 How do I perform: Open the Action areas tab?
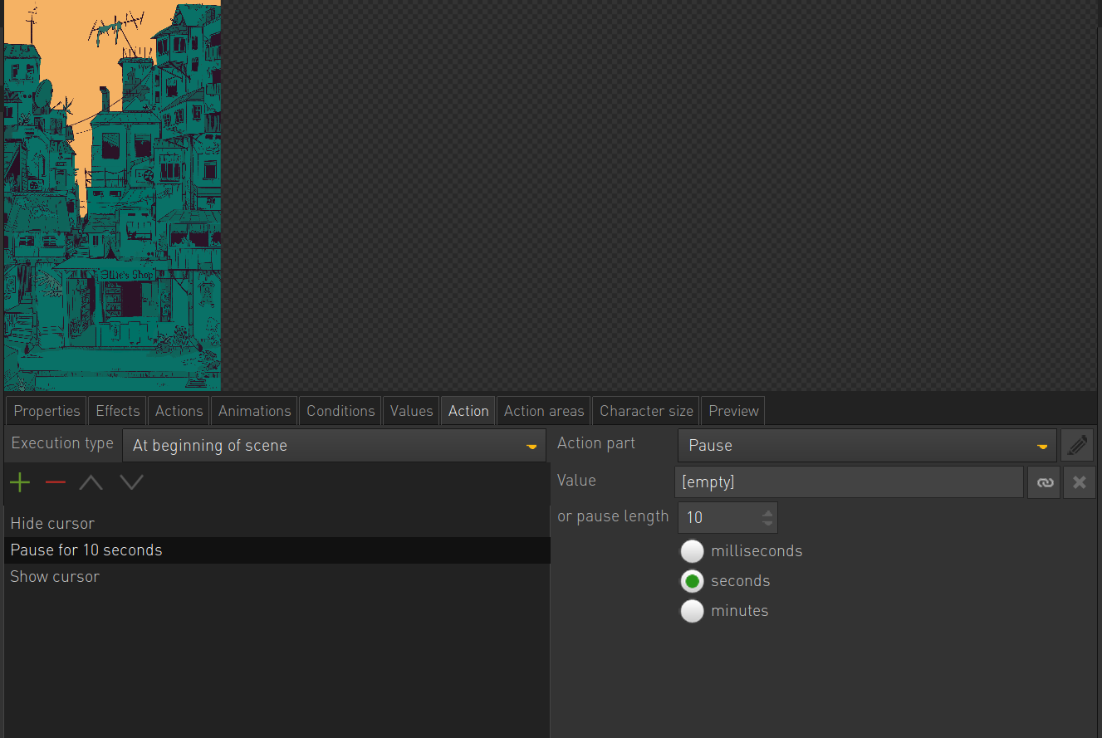coord(544,411)
